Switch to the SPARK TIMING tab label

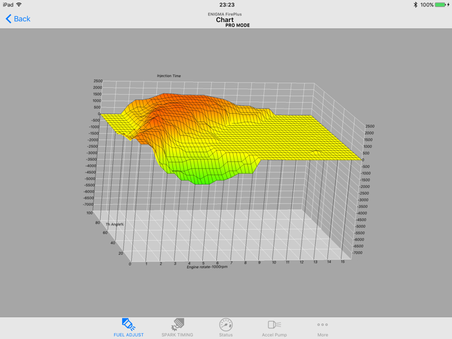[178, 335]
